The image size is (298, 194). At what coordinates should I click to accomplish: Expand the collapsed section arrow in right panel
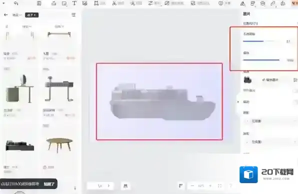click(238, 102)
